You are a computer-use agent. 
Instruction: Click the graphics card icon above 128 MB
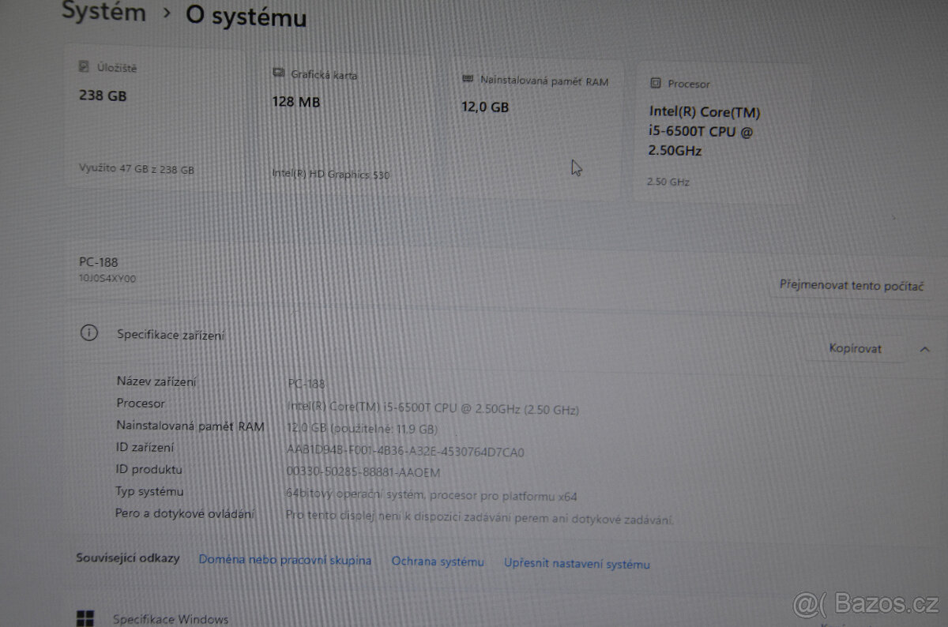277,72
